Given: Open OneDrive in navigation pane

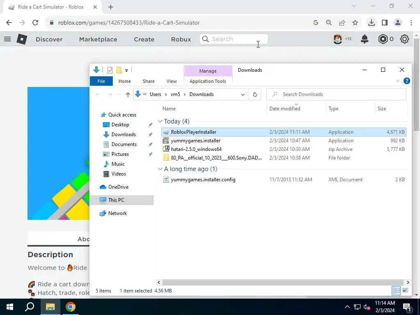Looking at the screenshot, I should click(118, 187).
